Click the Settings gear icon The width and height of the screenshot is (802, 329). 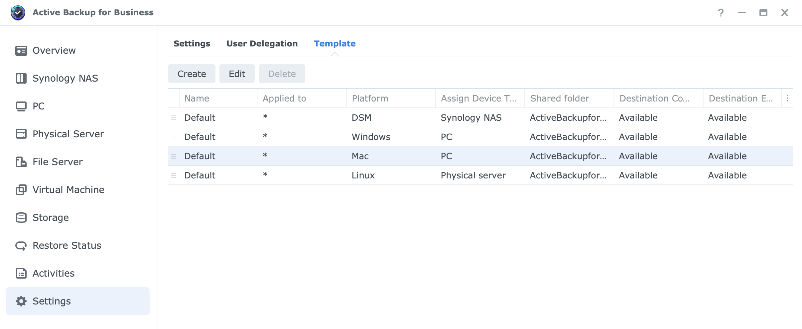[x=21, y=301]
